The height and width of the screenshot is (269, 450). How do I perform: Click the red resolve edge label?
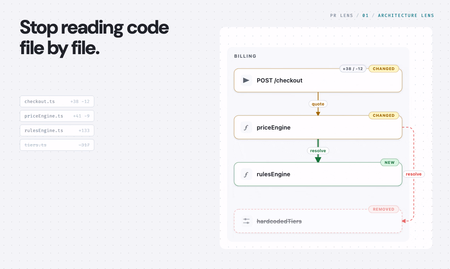[414, 174]
